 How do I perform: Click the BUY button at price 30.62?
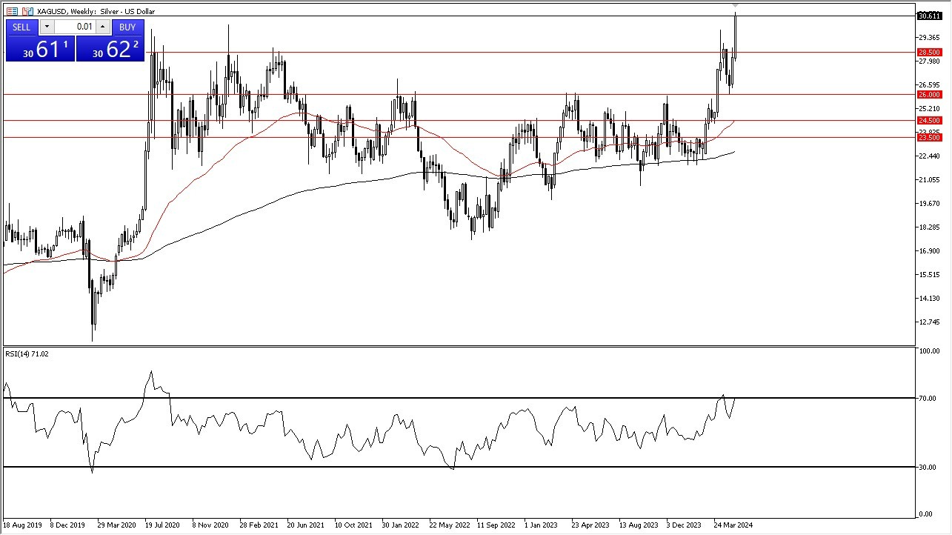pyautogui.click(x=111, y=46)
